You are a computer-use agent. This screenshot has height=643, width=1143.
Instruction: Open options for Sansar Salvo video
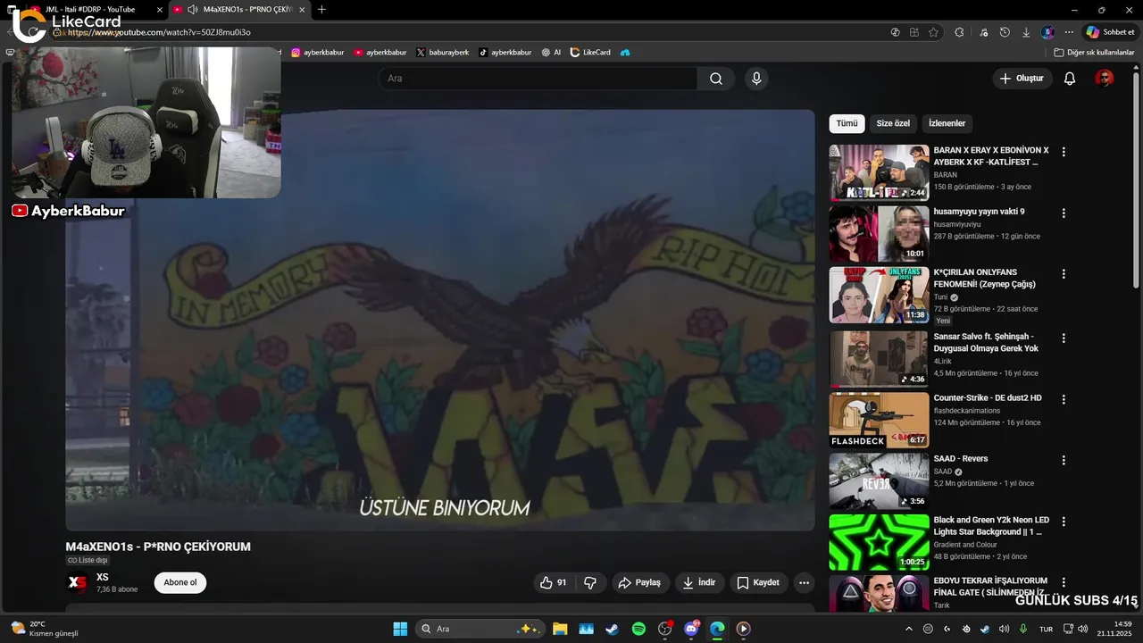click(1063, 338)
